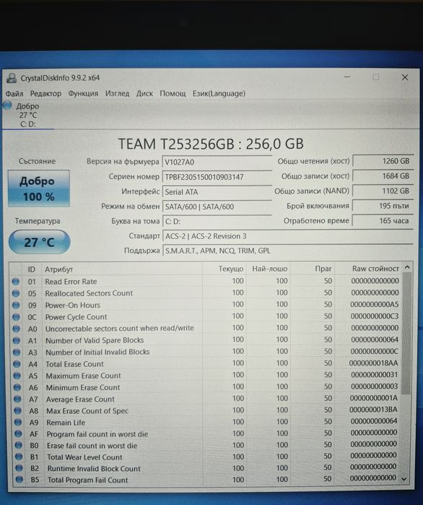
Task: Click status icon of Total Program Fail Count row
Action: 19,480
